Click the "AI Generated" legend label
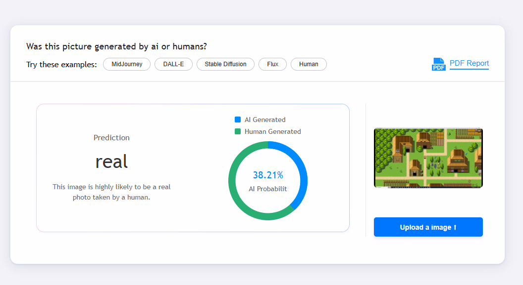523x285 pixels. pos(265,120)
